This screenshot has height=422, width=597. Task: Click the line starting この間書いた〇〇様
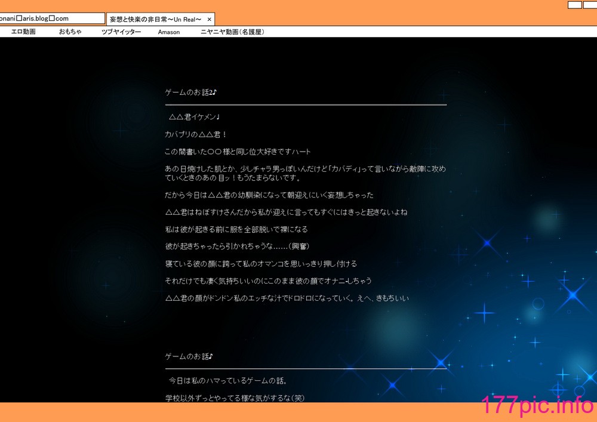[x=238, y=152]
